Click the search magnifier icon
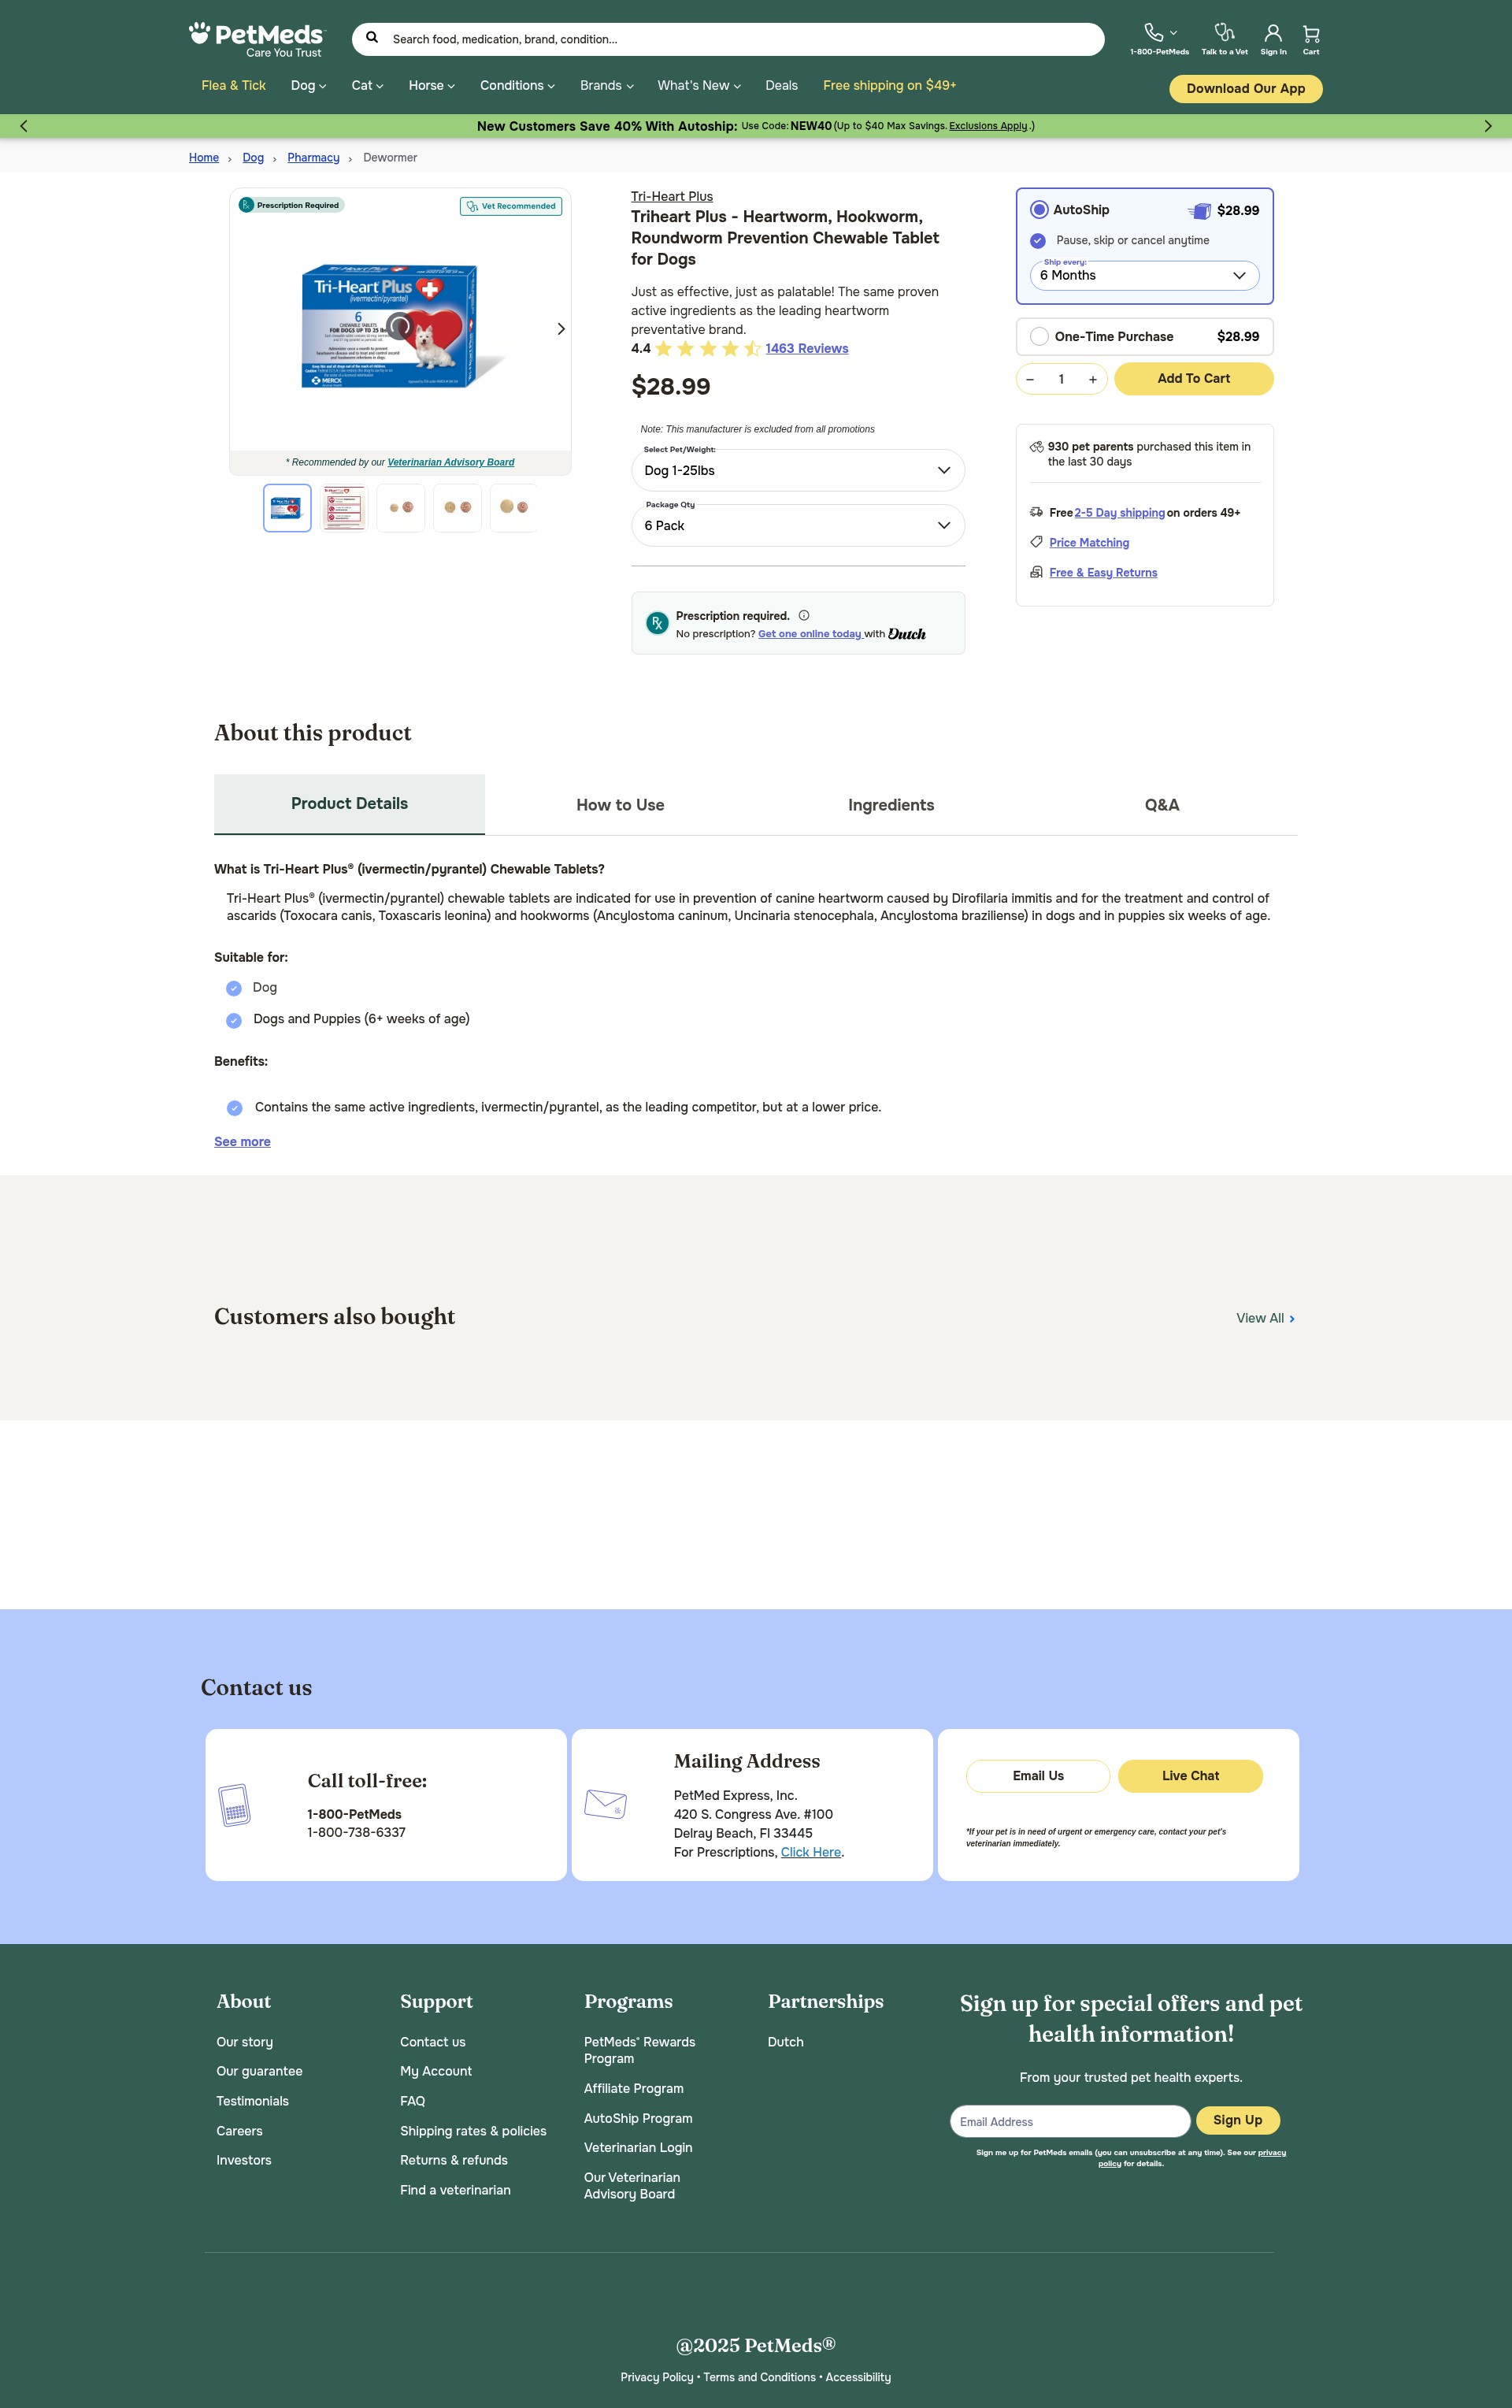The height and width of the screenshot is (2408, 1512). pyautogui.click(x=372, y=38)
